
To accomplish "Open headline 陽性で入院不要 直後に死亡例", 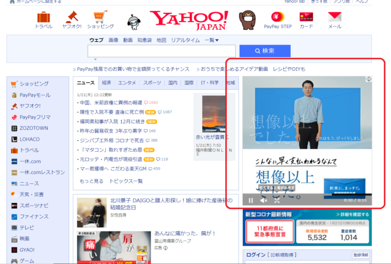I will pos(112,112).
